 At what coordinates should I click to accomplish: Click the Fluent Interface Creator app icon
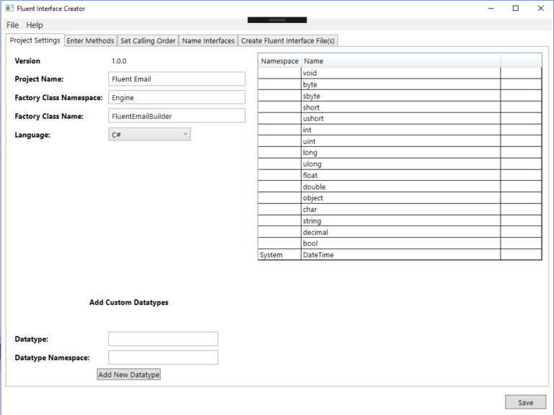[x=9, y=8]
